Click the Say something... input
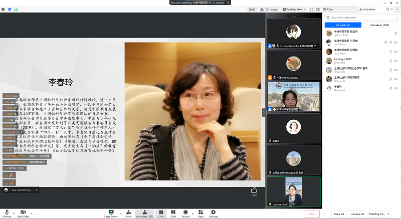The height and width of the screenshot is (219, 401). [22, 190]
